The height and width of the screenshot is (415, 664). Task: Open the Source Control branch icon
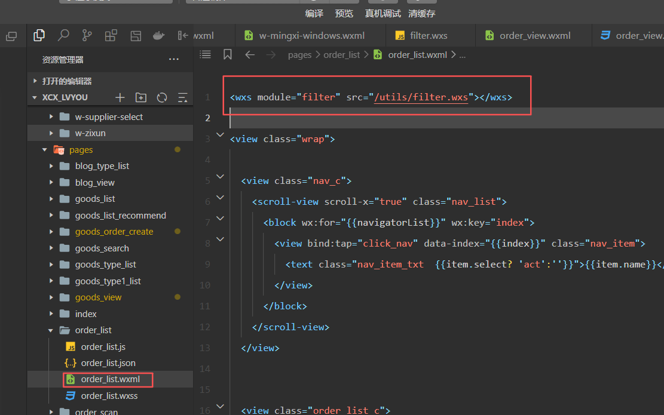pos(87,36)
